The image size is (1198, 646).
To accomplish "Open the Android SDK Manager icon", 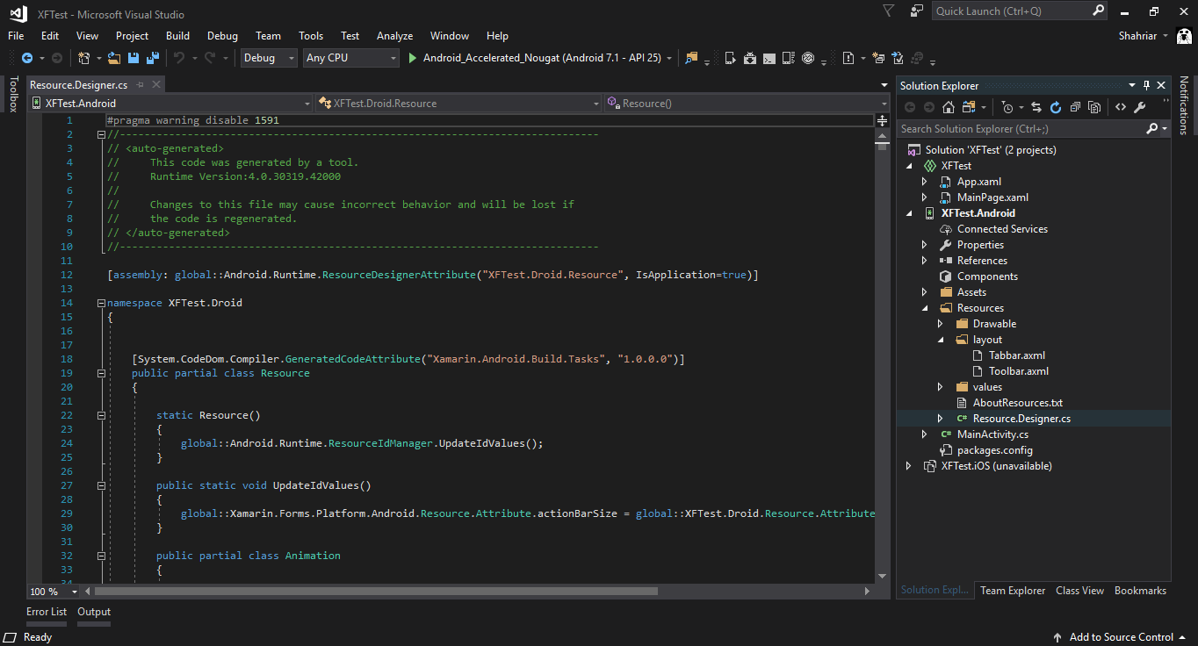I will click(750, 58).
